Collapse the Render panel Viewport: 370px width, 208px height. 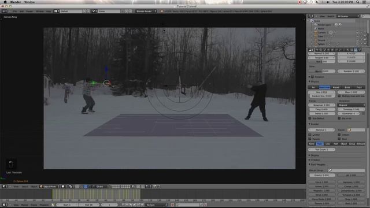tap(309, 124)
